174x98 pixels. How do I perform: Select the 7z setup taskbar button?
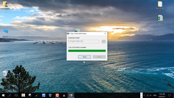[x=71, y=95]
